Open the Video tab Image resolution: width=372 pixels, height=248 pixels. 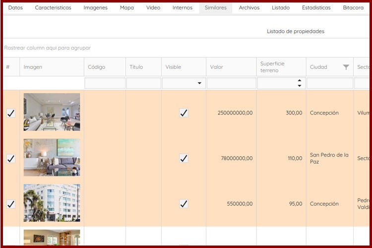[x=153, y=7]
